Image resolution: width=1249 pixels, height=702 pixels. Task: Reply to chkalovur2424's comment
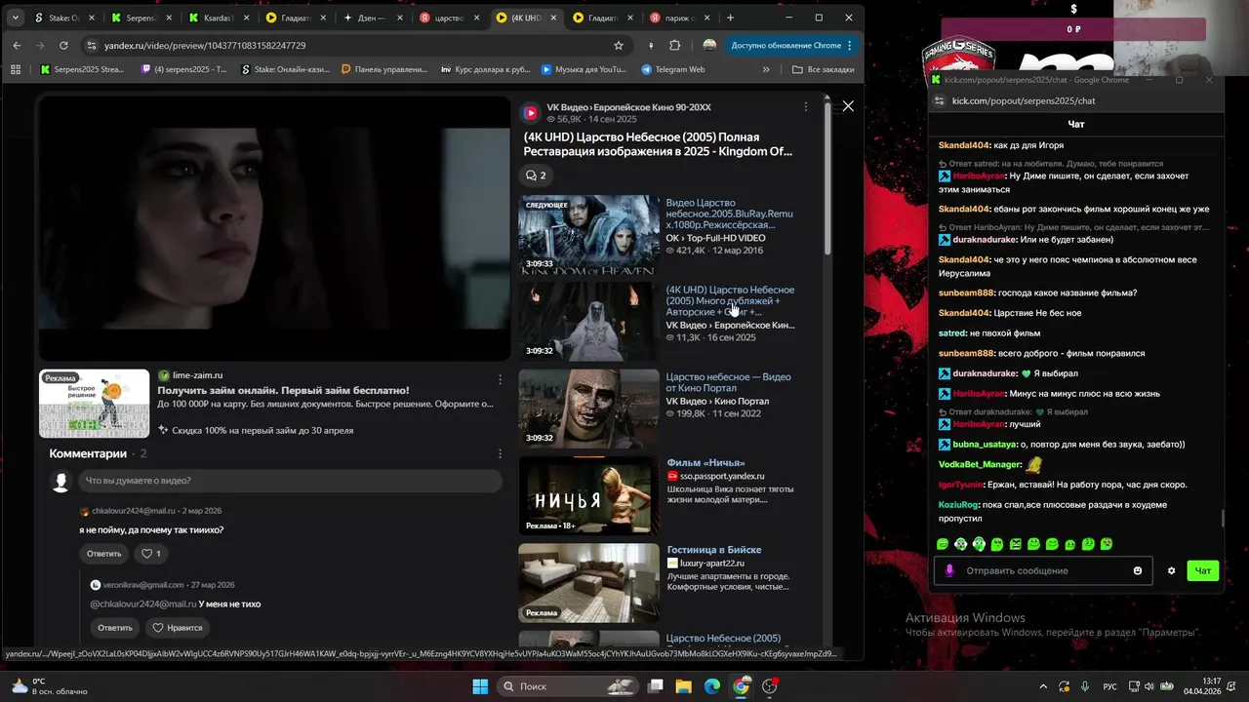click(x=104, y=554)
